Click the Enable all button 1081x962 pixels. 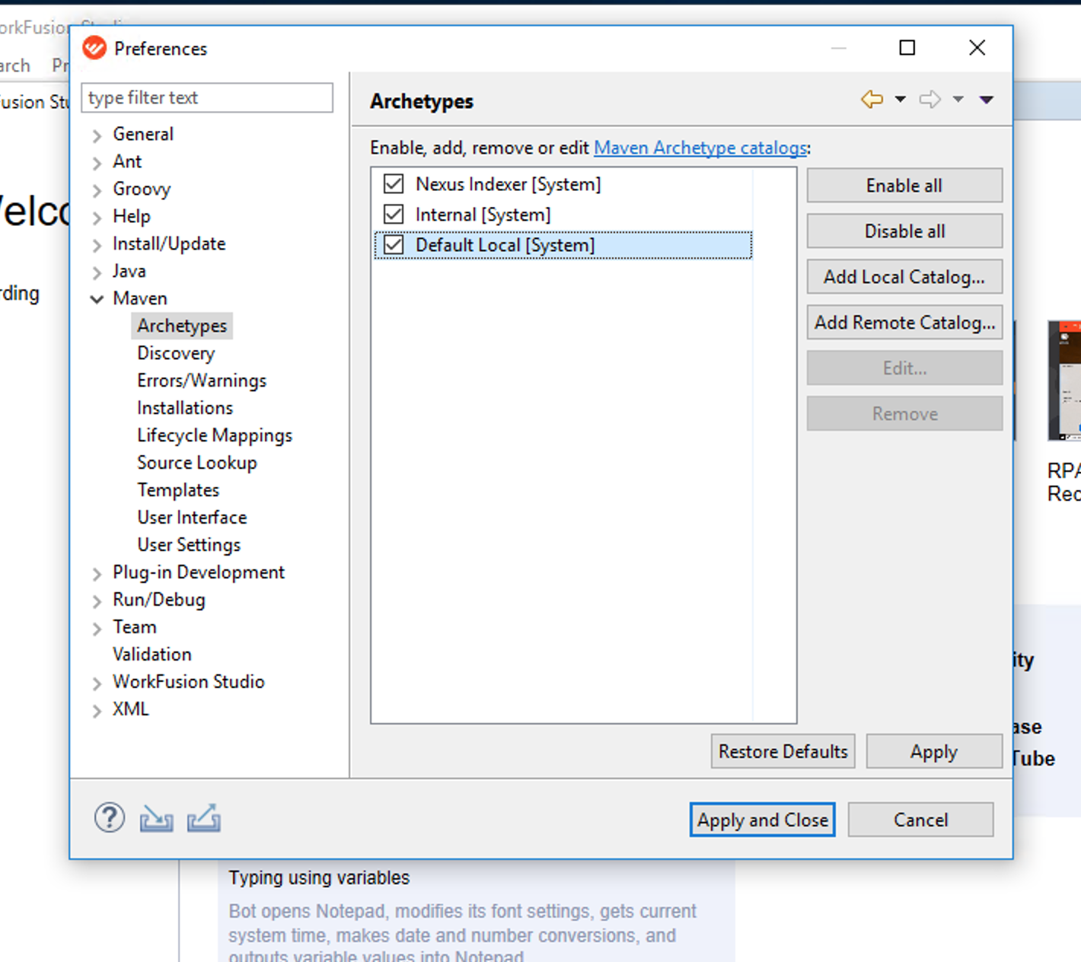(904, 186)
